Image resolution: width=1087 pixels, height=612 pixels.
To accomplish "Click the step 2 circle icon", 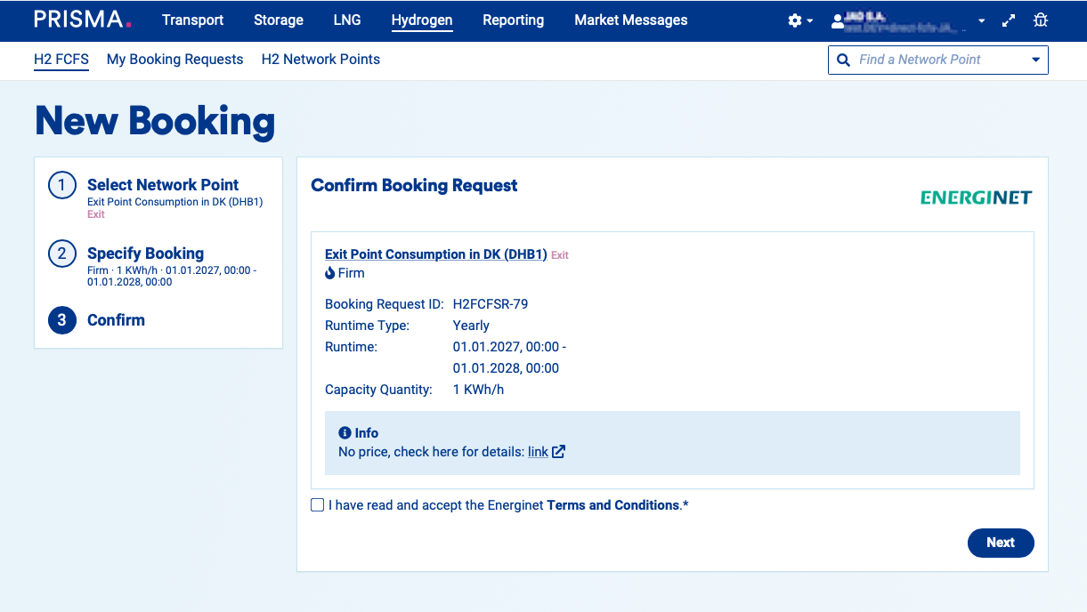I will (x=61, y=254).
